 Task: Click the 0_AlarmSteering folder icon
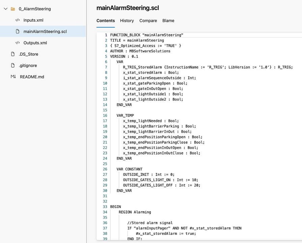click(x=13, y=9)
